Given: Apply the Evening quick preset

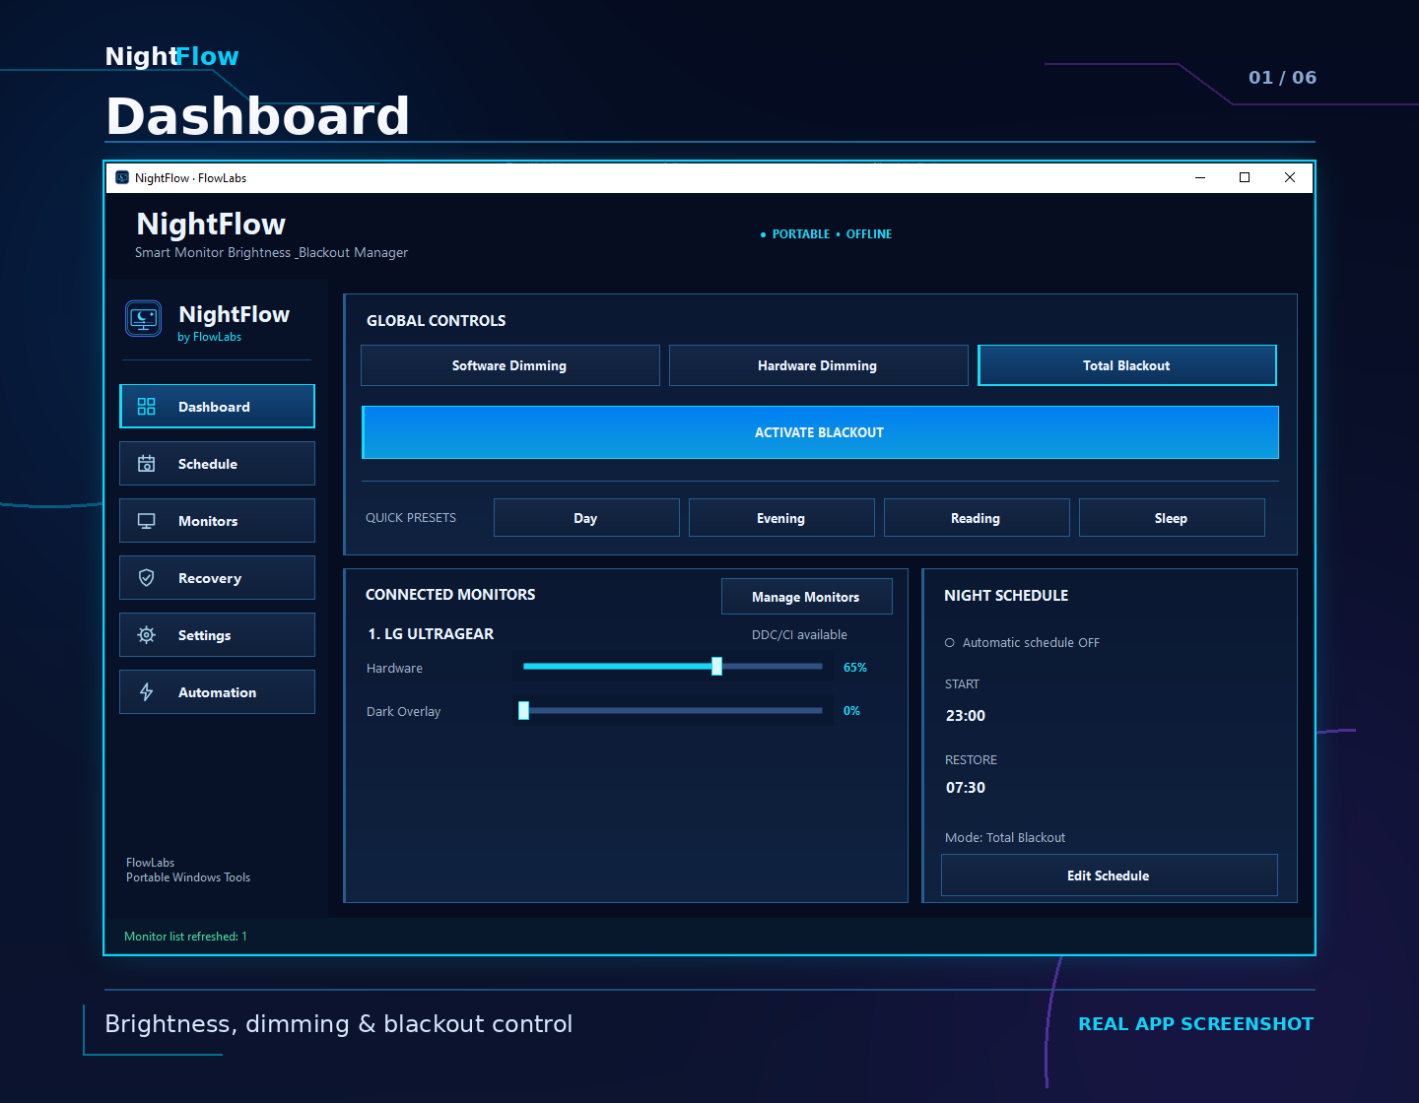Looking at the screenshot, I should coord(781,518).
